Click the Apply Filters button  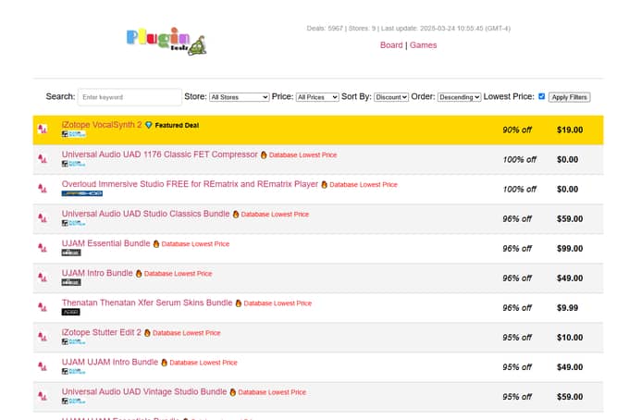click(569, 97)
